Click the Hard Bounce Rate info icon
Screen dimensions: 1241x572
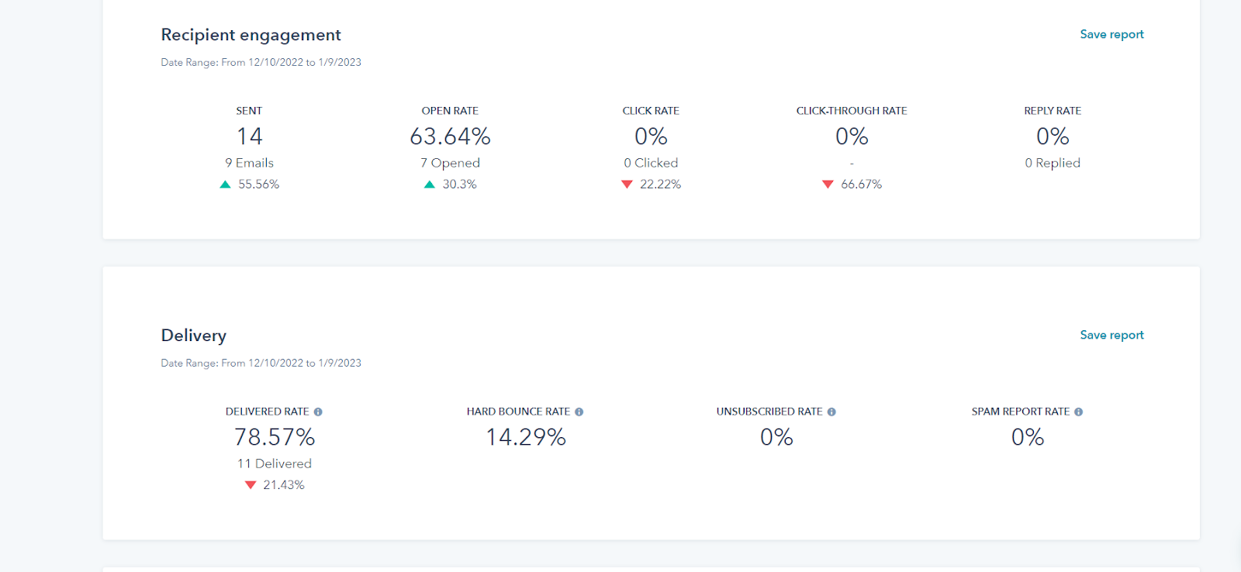coord(579,412)
